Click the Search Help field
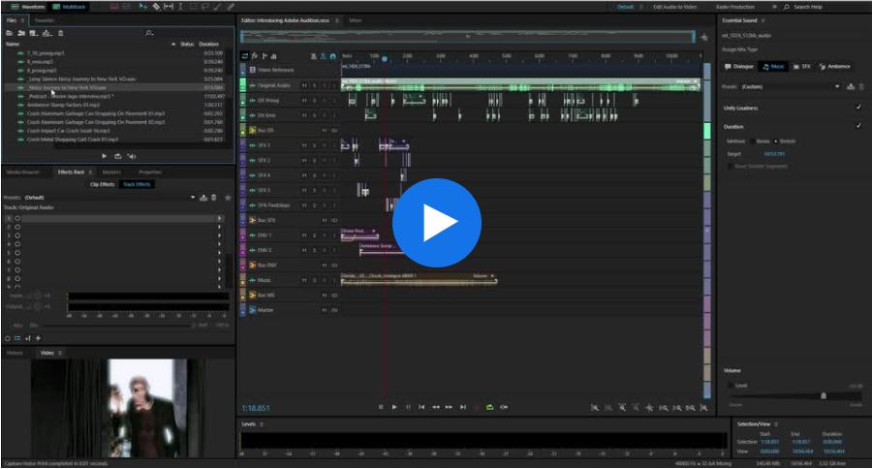 pyautogui.click(x=808, y=7)
